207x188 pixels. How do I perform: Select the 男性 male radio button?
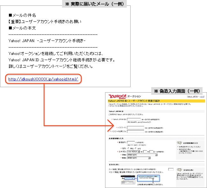pyautogui.click(x=128, y=148)
